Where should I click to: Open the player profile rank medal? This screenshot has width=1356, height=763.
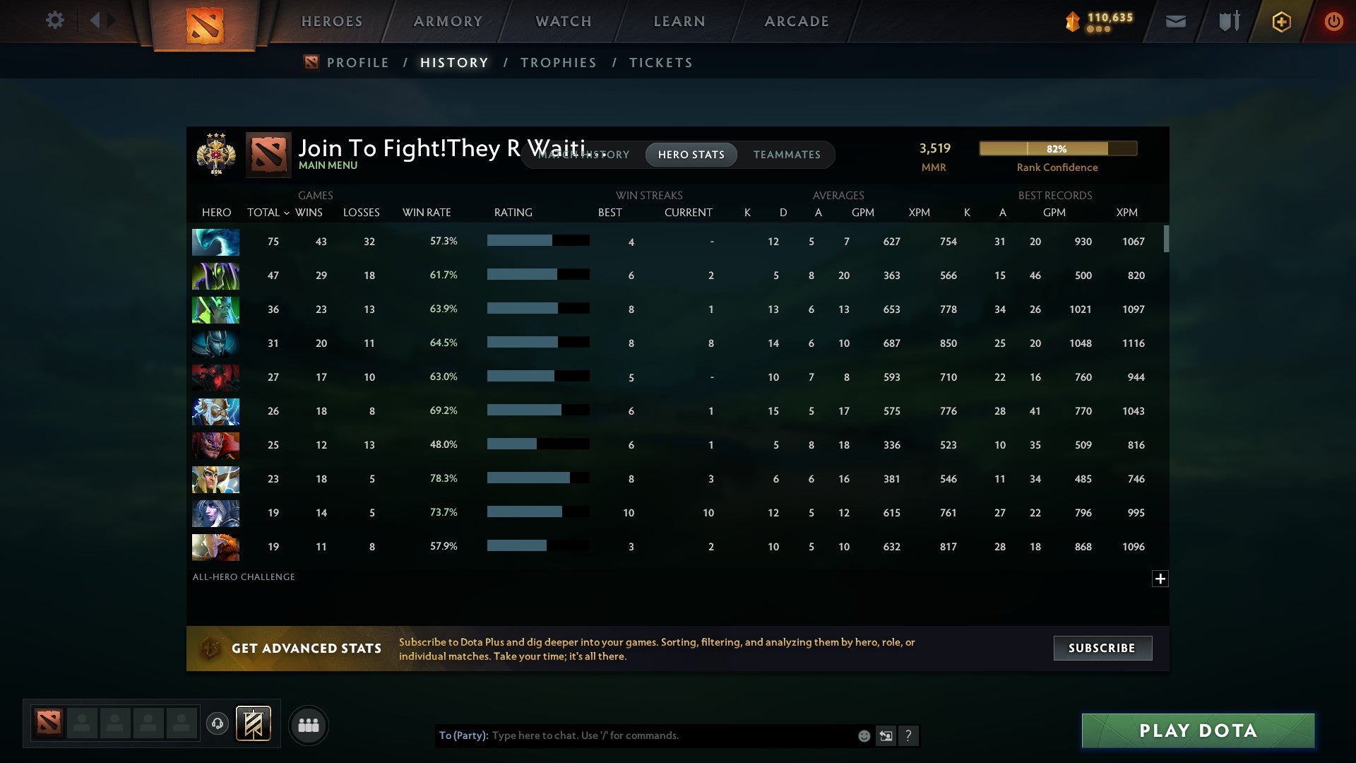coord(215,155)
